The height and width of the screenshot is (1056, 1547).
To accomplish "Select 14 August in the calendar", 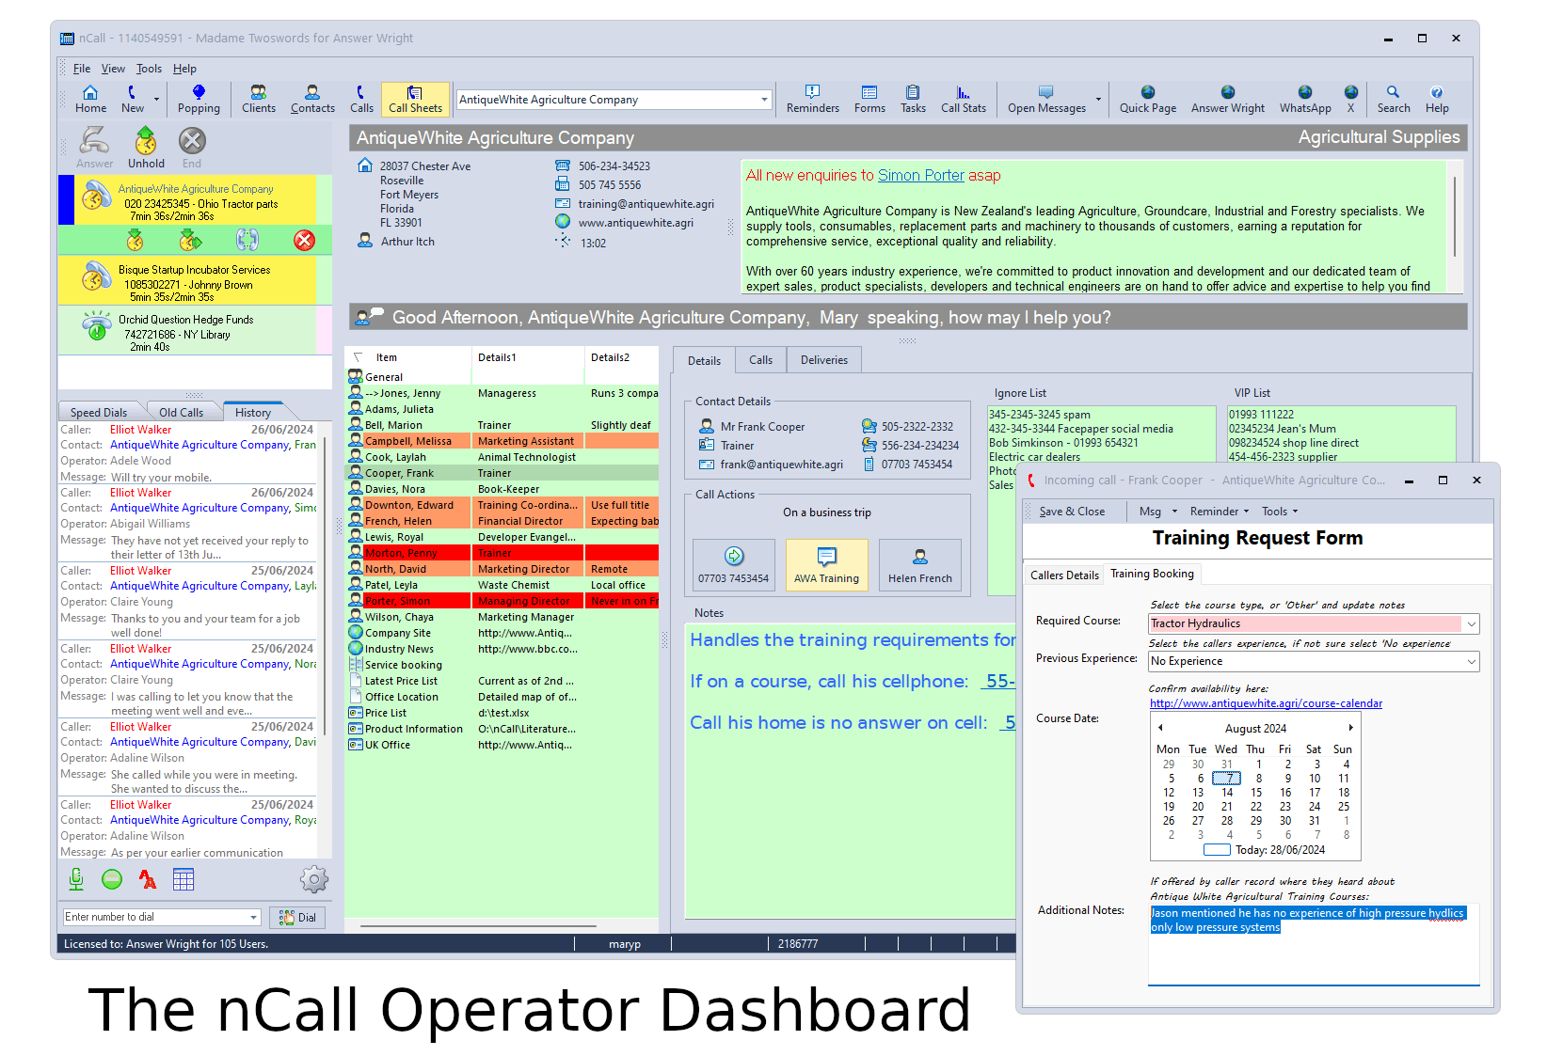I will click(1227, 793).
